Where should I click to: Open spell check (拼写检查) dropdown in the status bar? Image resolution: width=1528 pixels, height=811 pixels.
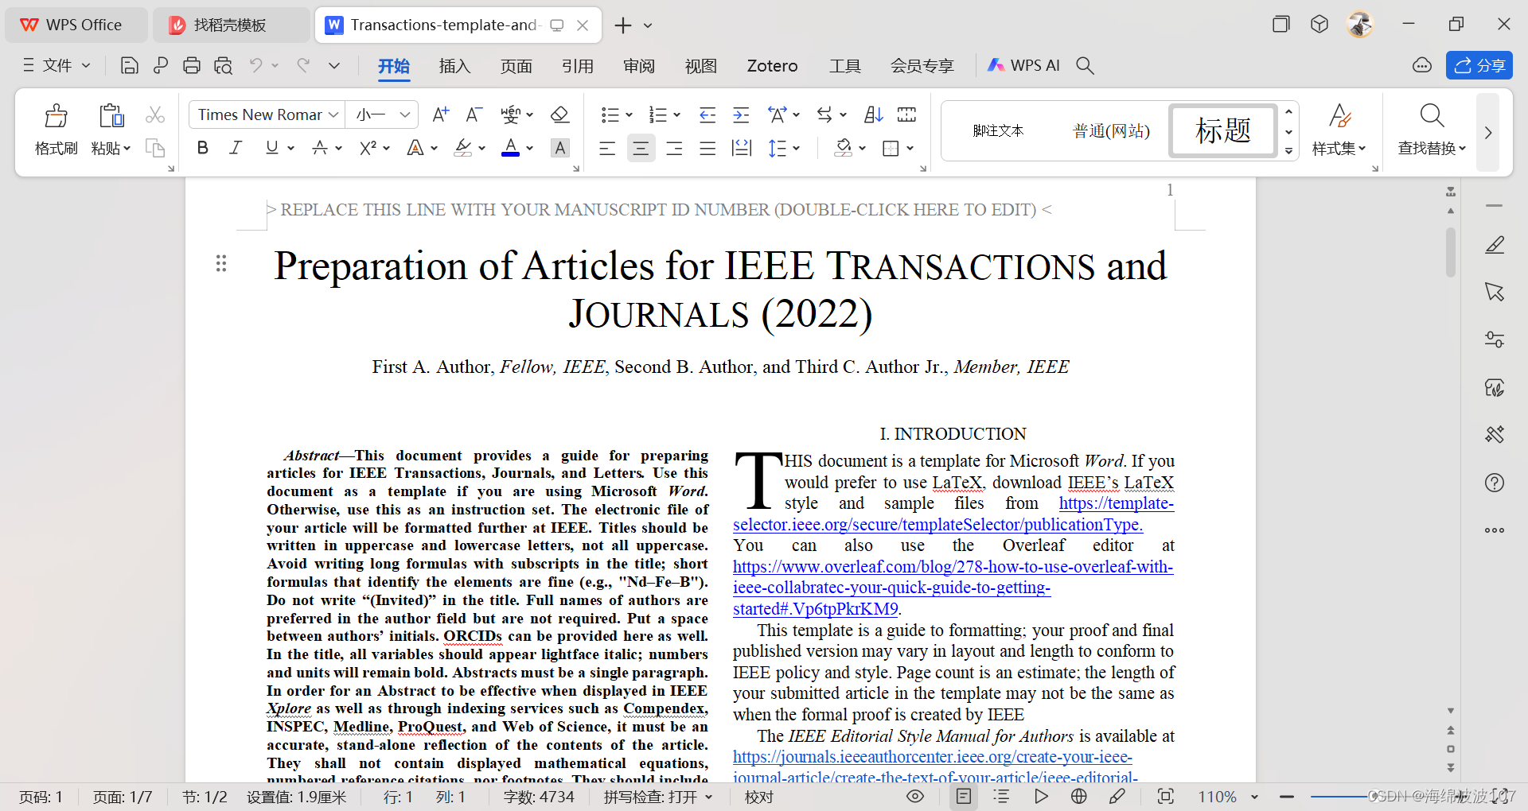(x=658, y=797)
